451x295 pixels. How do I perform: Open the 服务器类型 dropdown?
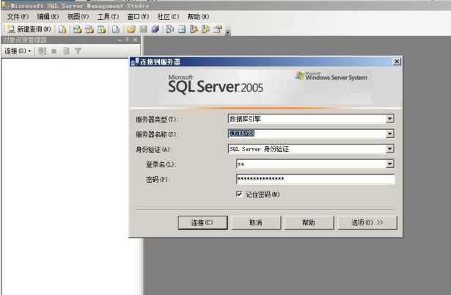point(390,118)
